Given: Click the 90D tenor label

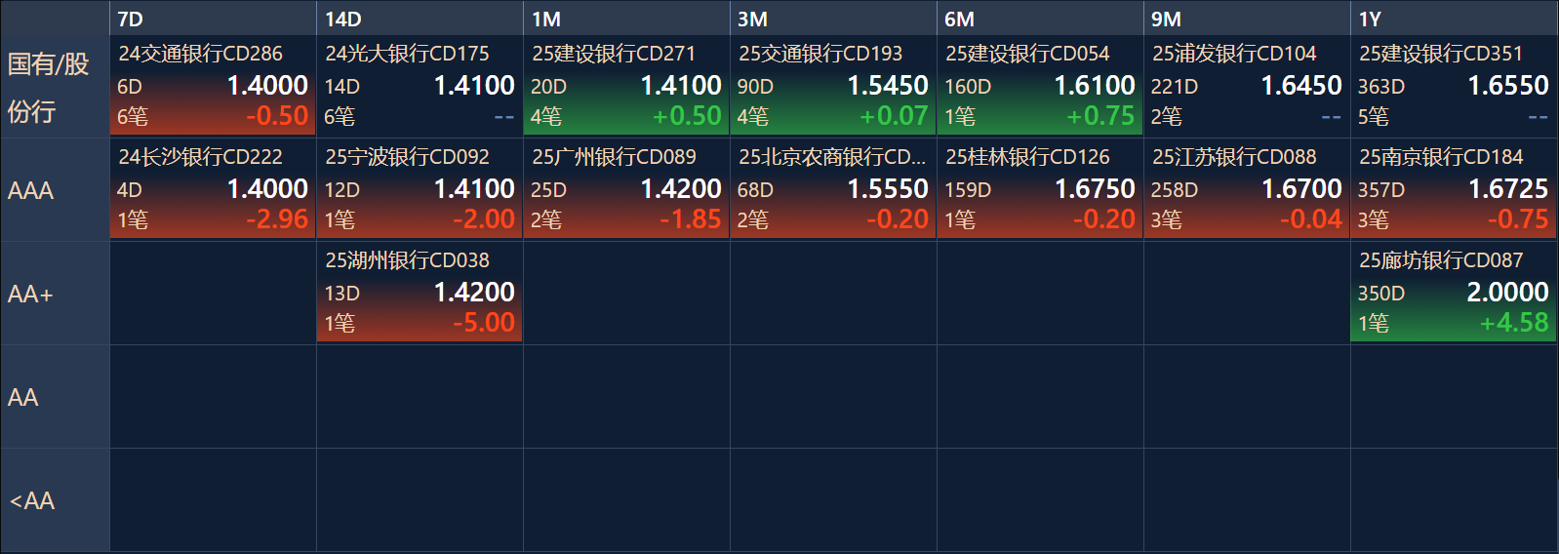Looking at the screenshot, I should tap(756, 87).
